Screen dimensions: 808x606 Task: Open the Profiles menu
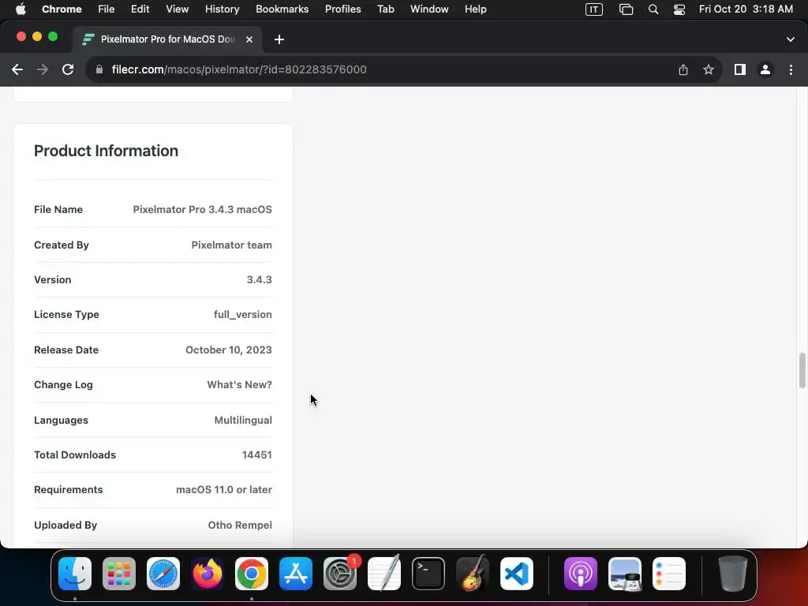342,9
